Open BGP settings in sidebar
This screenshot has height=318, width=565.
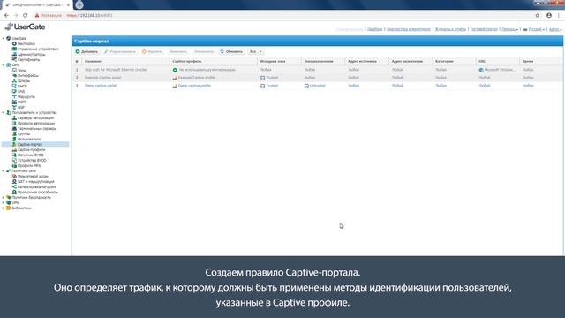point(21,108)
